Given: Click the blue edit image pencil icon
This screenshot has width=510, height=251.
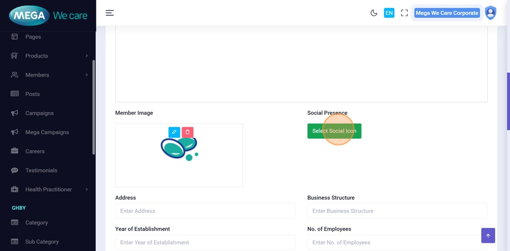Looking at the screenshot, I should 174,132.
